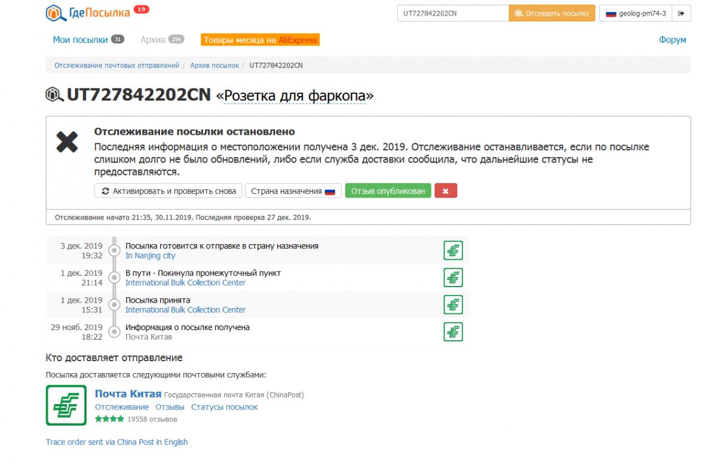Open the Мои посылки tab
This screenshot has height=468, width=717.
[80, 40]
